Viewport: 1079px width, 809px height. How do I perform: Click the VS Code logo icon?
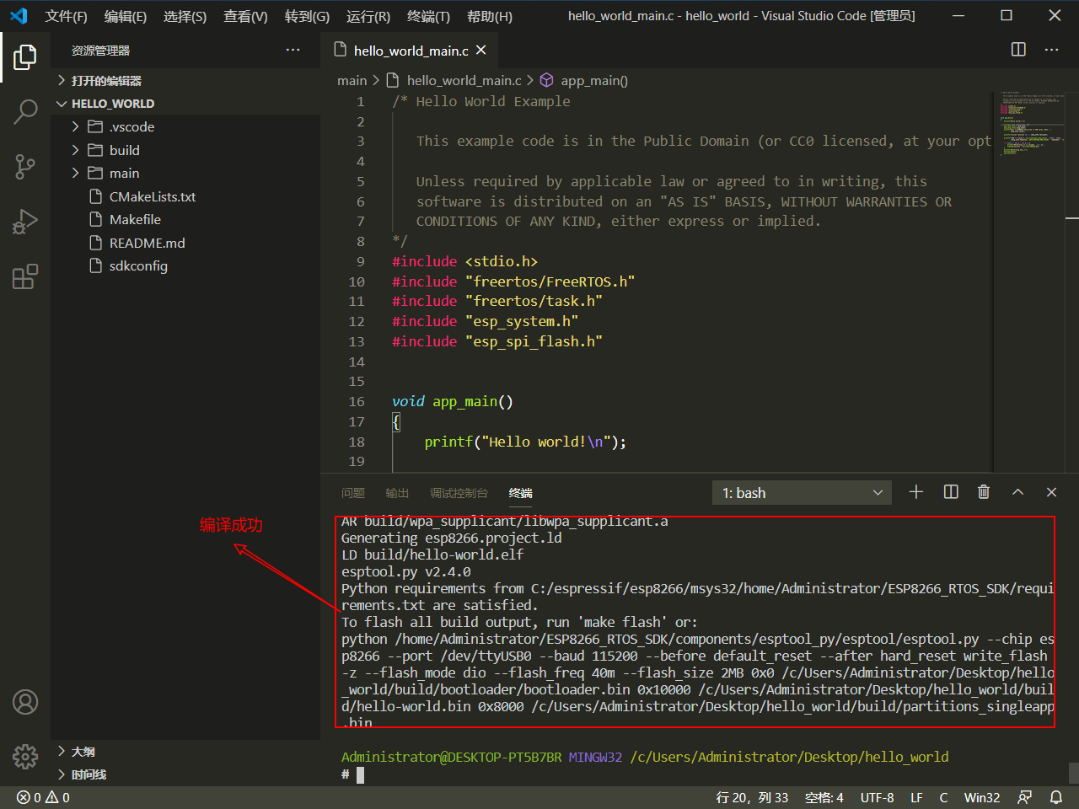point(19,16)
